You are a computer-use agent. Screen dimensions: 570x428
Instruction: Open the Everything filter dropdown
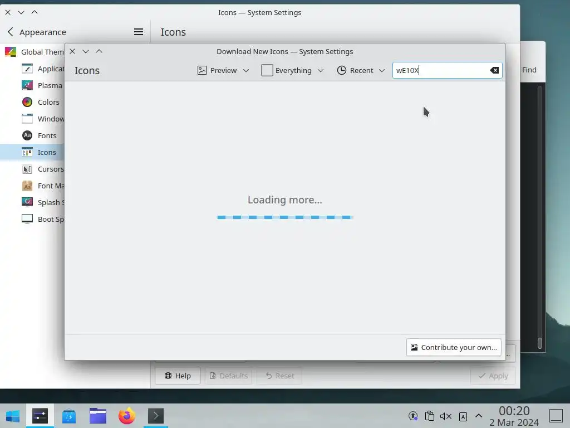coord(292,70)
